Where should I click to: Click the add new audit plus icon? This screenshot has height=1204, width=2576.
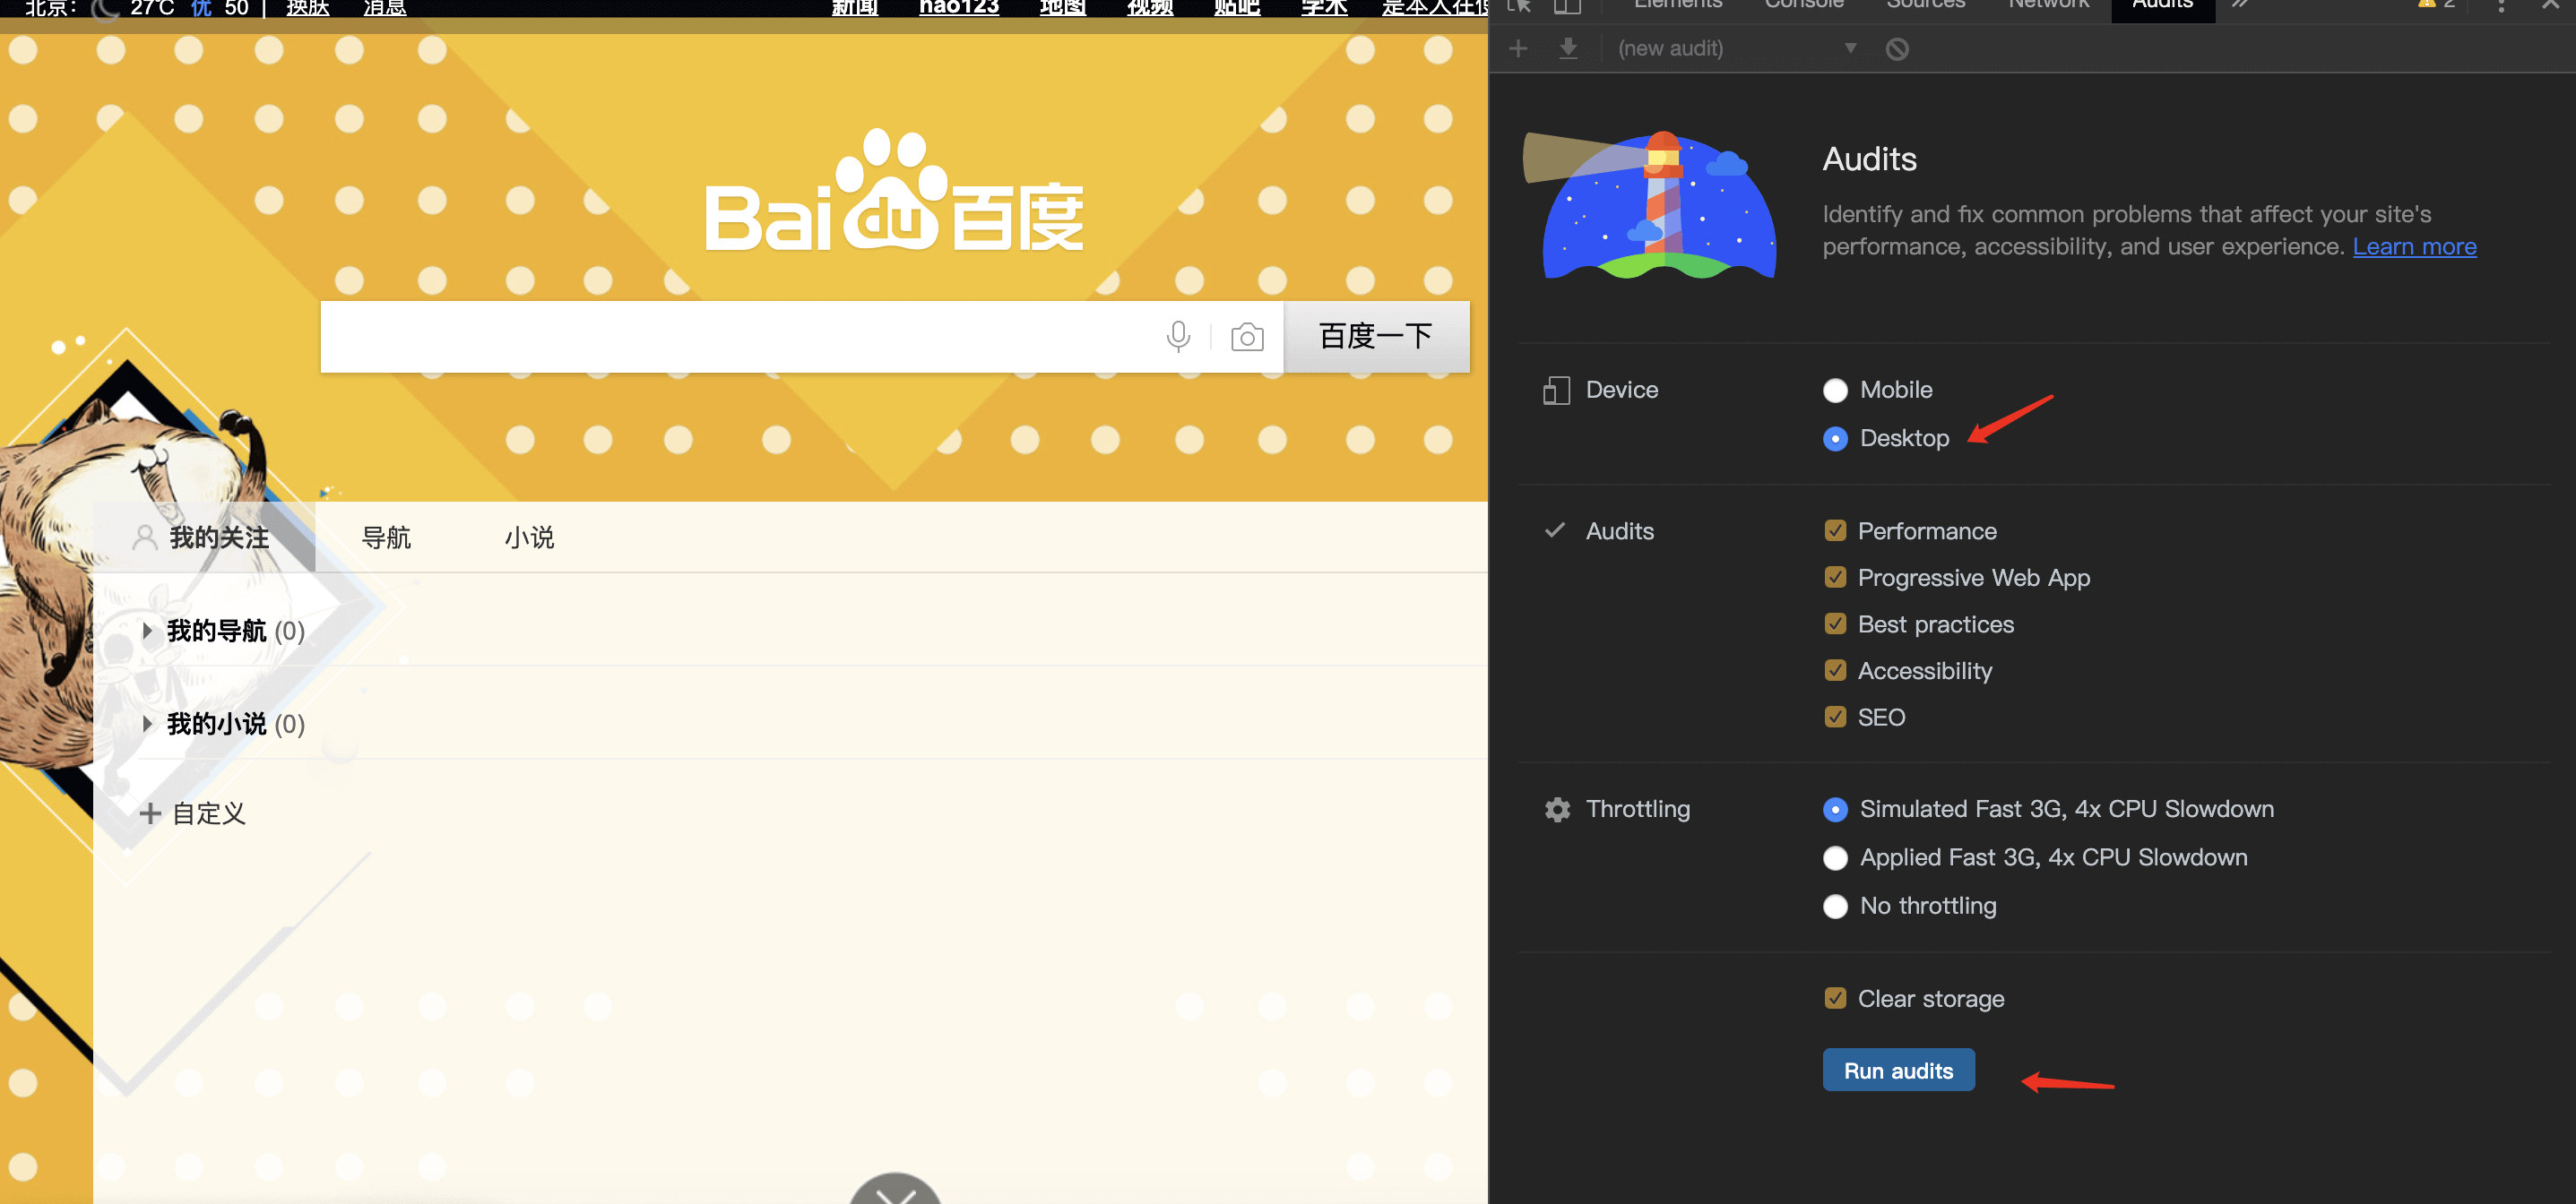[x=1518, y=48]
